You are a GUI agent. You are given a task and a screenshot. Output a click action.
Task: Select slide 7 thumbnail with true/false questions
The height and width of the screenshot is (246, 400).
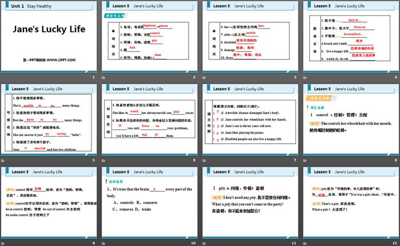pyautogui.click(x=250, y=119)
